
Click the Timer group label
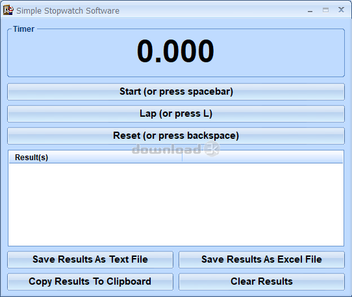23,29
